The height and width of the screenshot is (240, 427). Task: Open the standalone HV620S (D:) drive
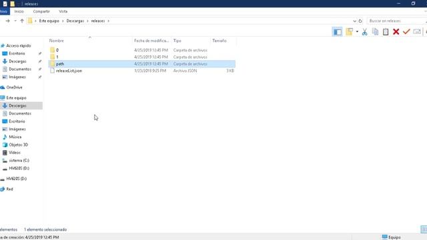tap(16, 179)
